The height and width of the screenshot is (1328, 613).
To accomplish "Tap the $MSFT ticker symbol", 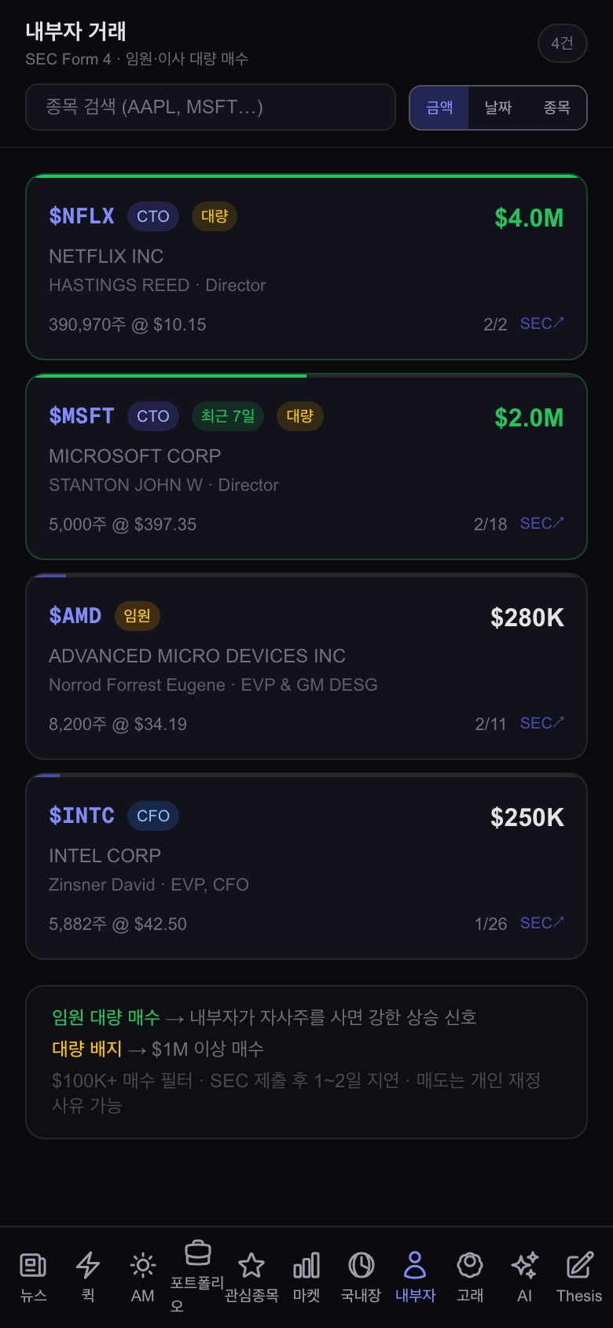I will [82, 416].
